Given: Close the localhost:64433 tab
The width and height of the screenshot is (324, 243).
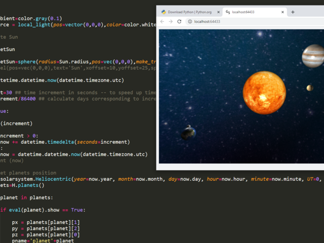Looking at the screenshot, I should tap(282, 12).
